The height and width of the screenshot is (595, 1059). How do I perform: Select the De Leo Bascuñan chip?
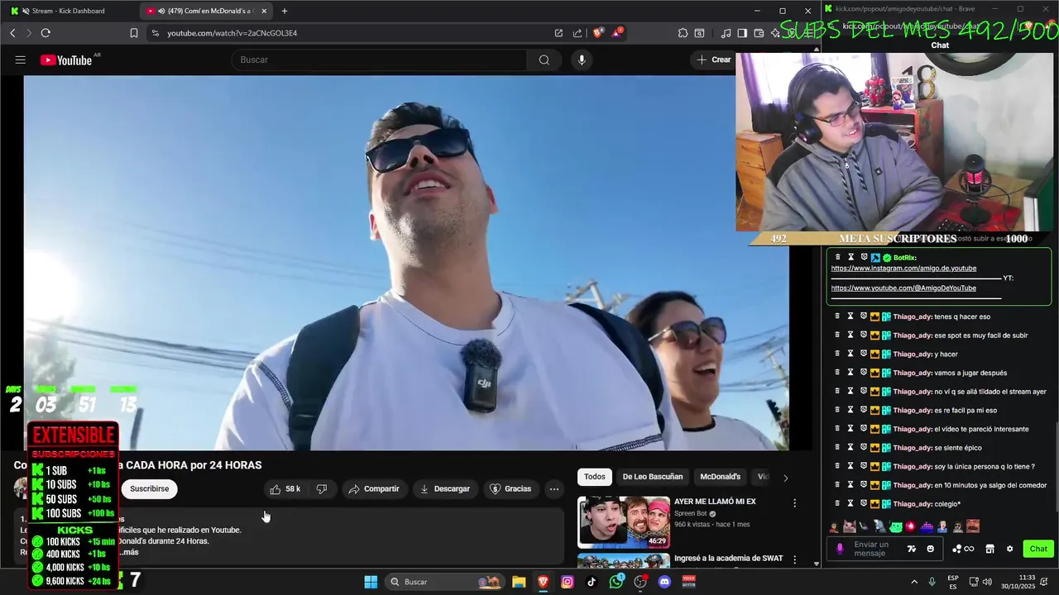point(653,477)
